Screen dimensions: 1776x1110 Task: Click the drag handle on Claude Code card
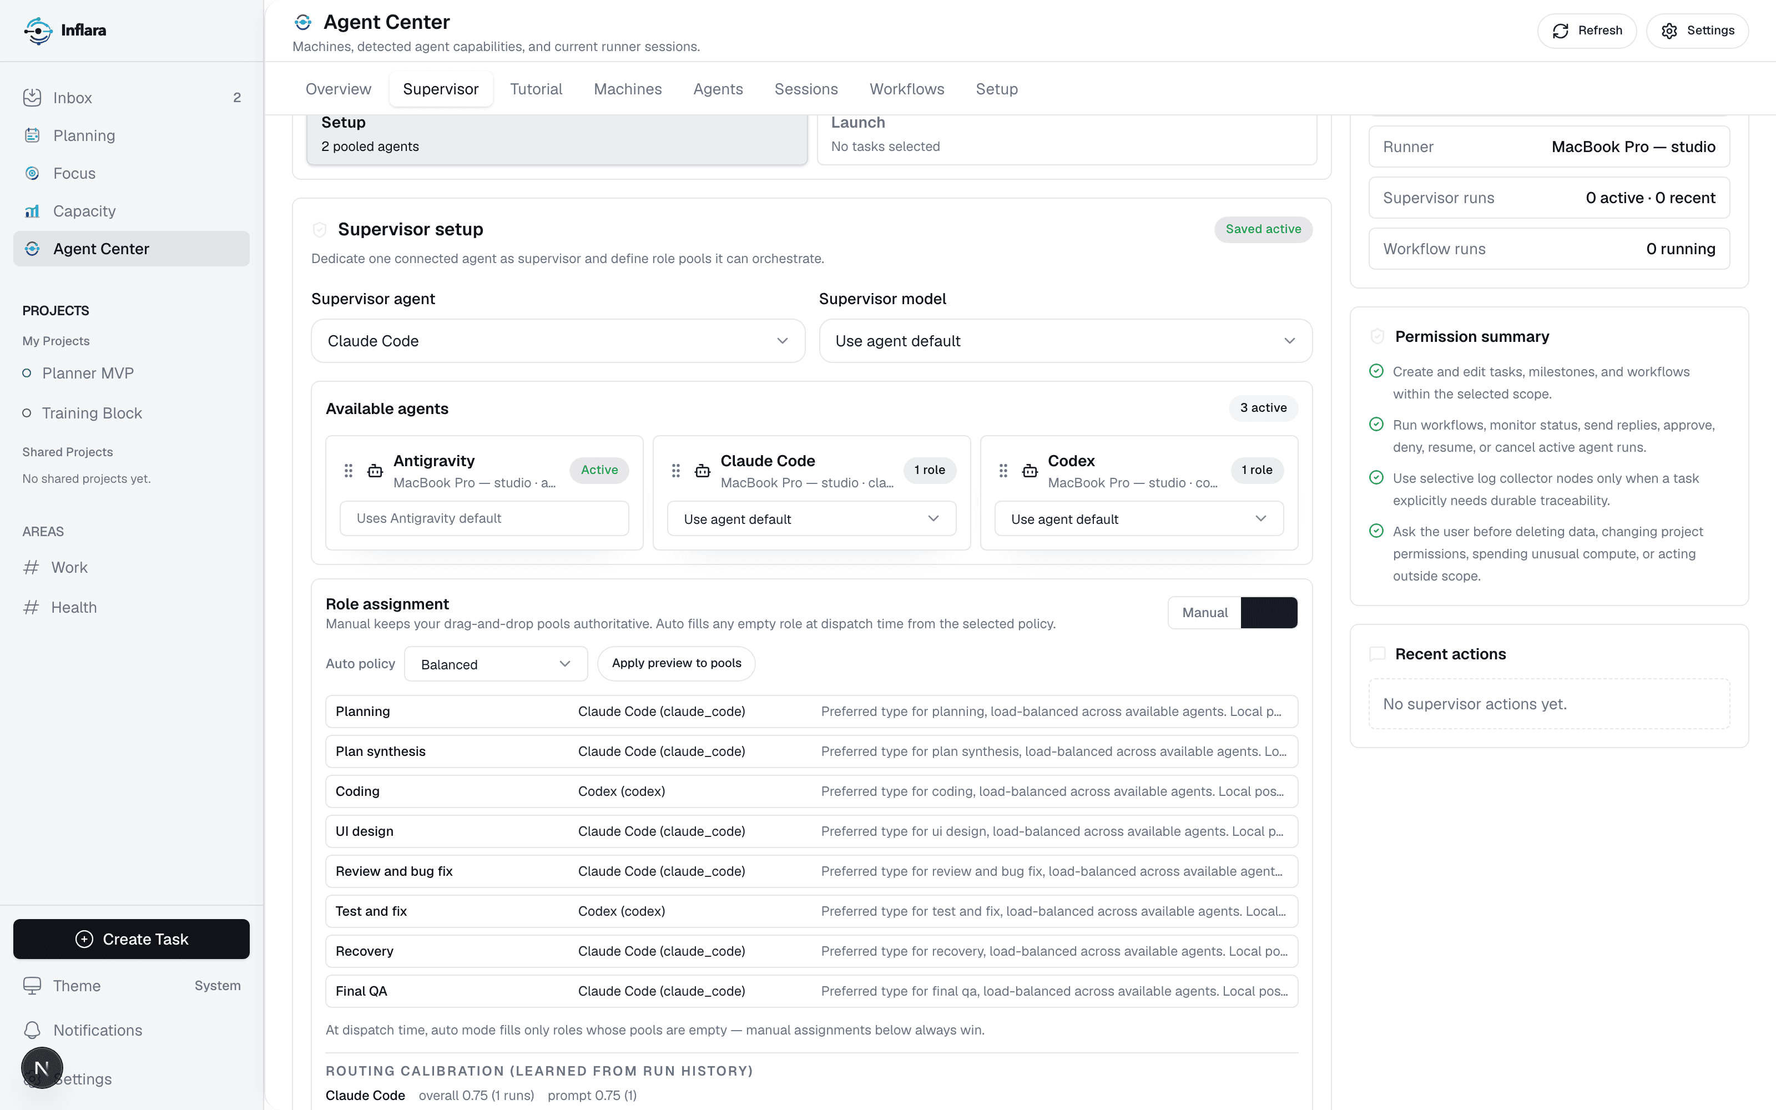[x=676, y=471]
